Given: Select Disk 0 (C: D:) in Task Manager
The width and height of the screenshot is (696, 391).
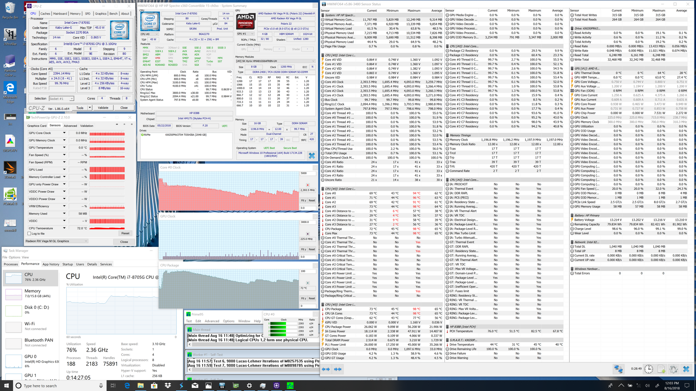Looking at the screenshot, I should tap(30, 311).
